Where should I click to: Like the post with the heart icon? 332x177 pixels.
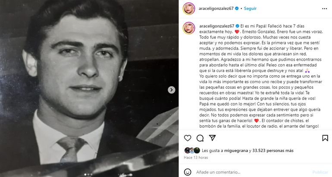tap(188, 138)
